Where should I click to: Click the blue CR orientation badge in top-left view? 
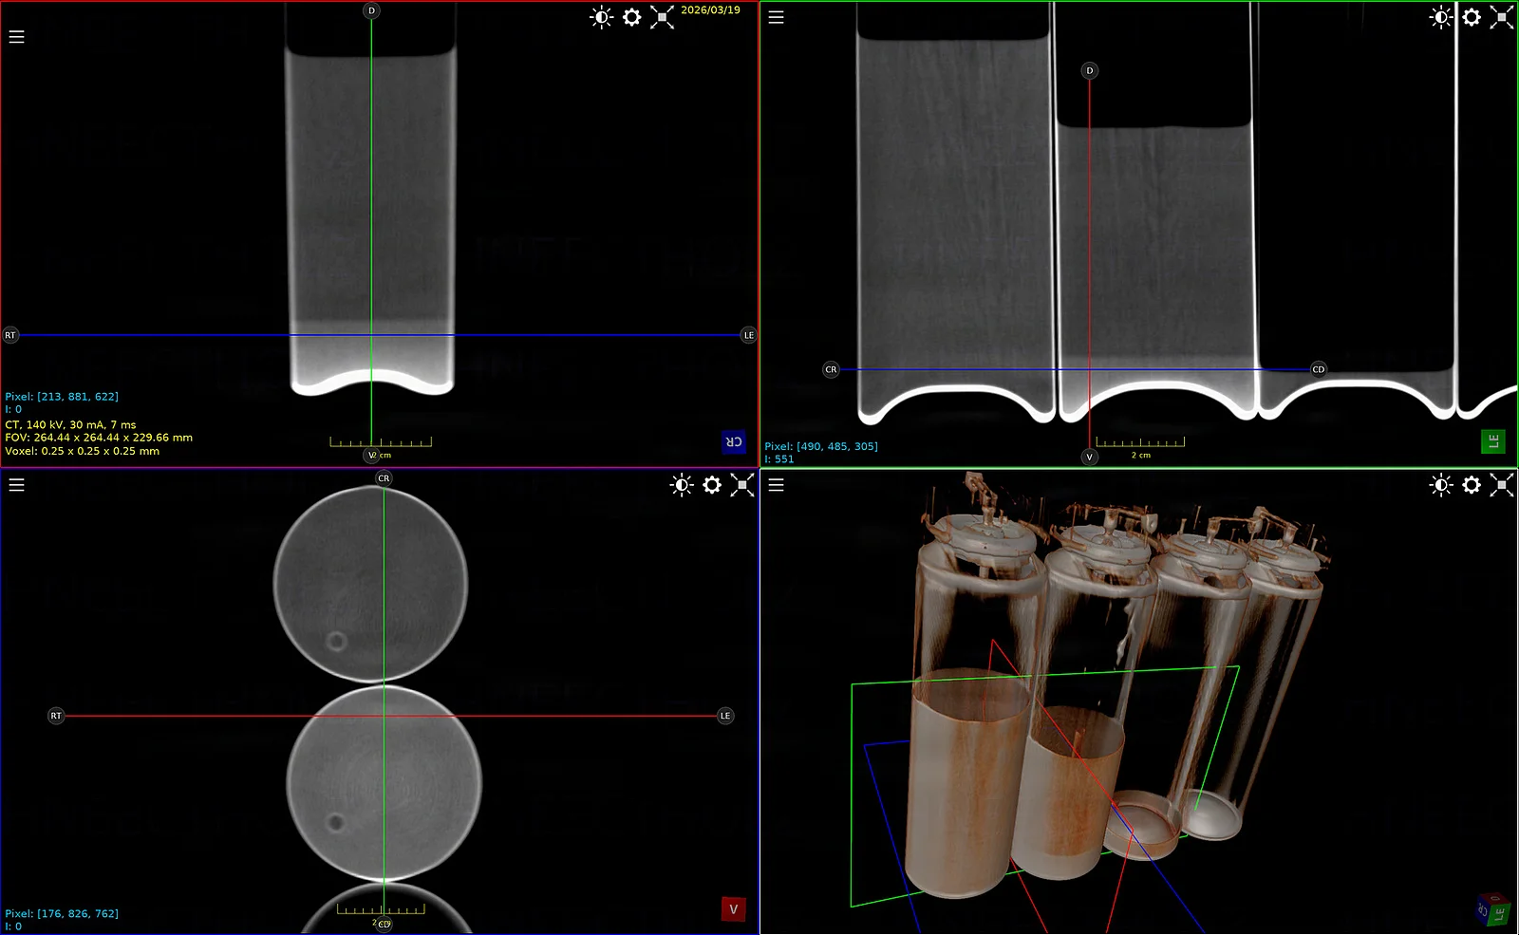[734, 442]
